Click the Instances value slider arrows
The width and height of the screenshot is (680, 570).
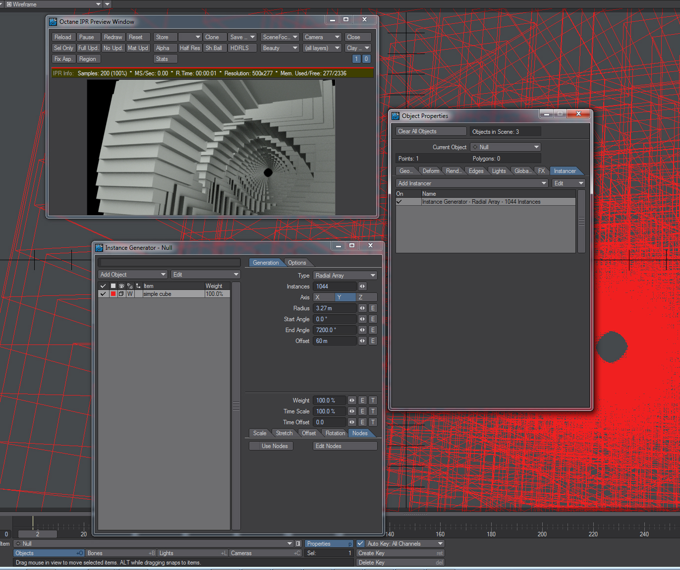click(362, 286)
